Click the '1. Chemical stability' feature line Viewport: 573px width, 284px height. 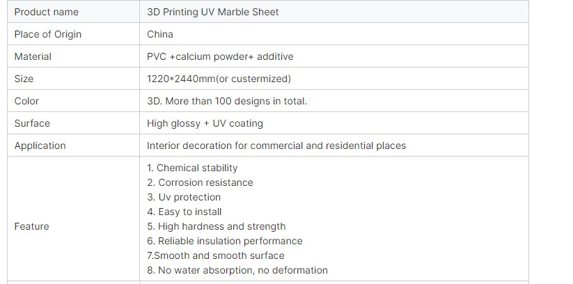[192, 168]
